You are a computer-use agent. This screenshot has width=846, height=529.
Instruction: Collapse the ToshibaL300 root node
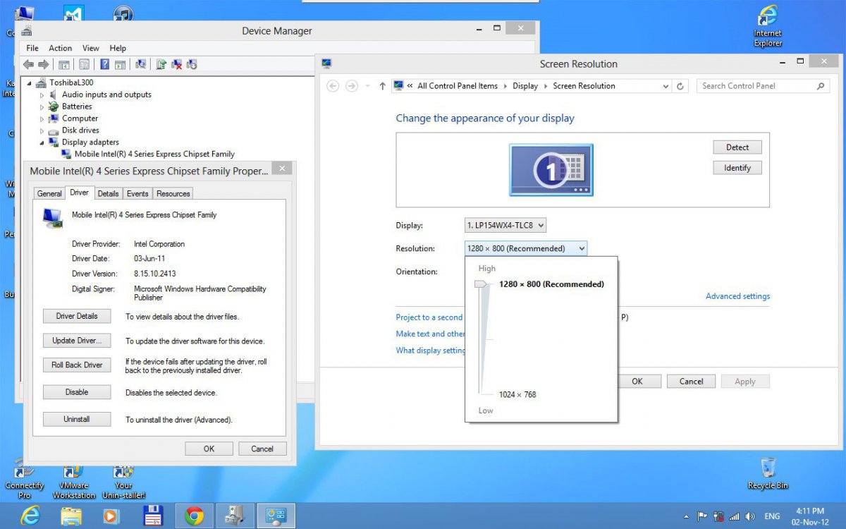[x=30, y=83]
